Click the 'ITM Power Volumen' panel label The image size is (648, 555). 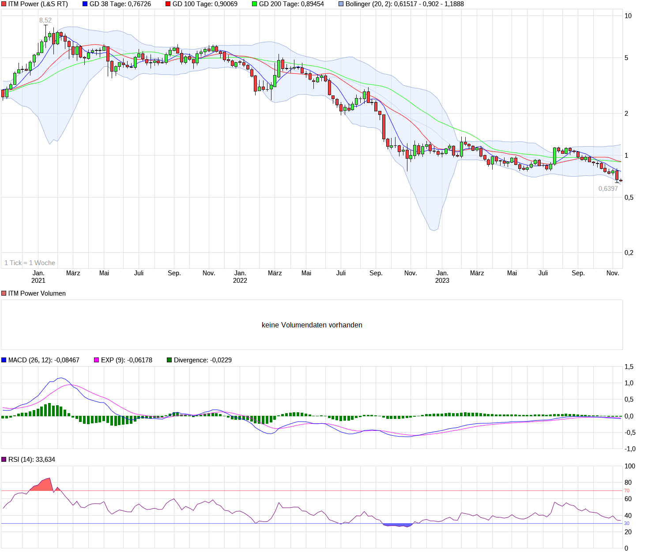point(37,293)
